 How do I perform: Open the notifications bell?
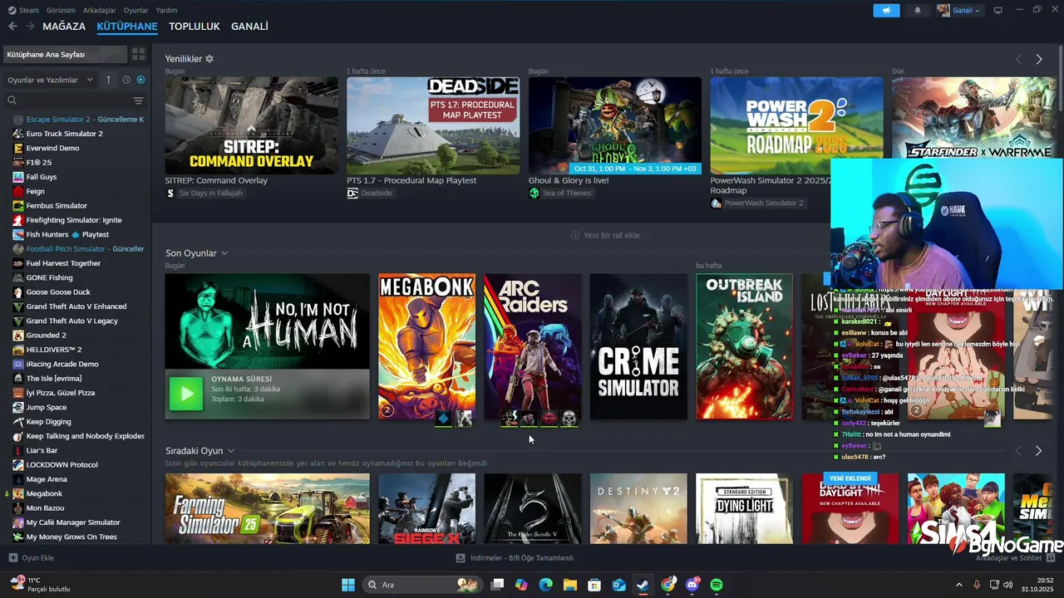(918, 10)
